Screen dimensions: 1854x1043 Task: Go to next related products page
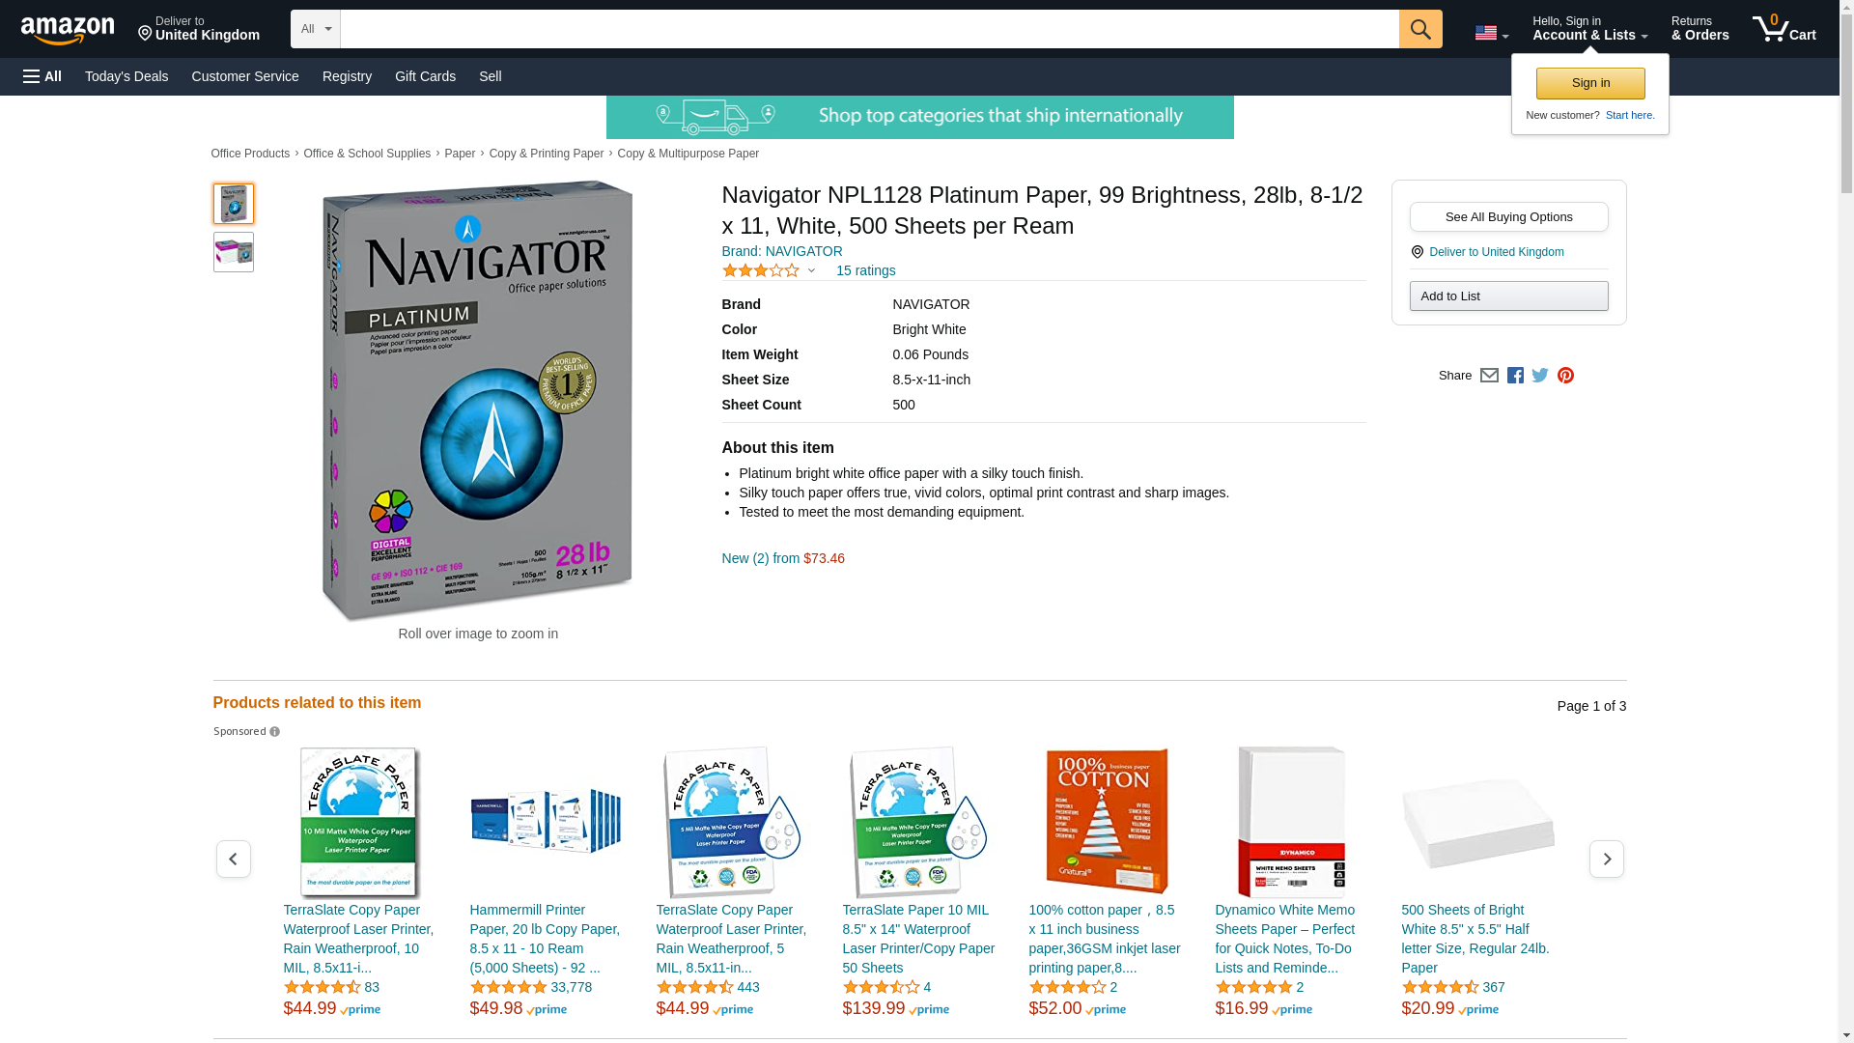tap(1606, 859)
